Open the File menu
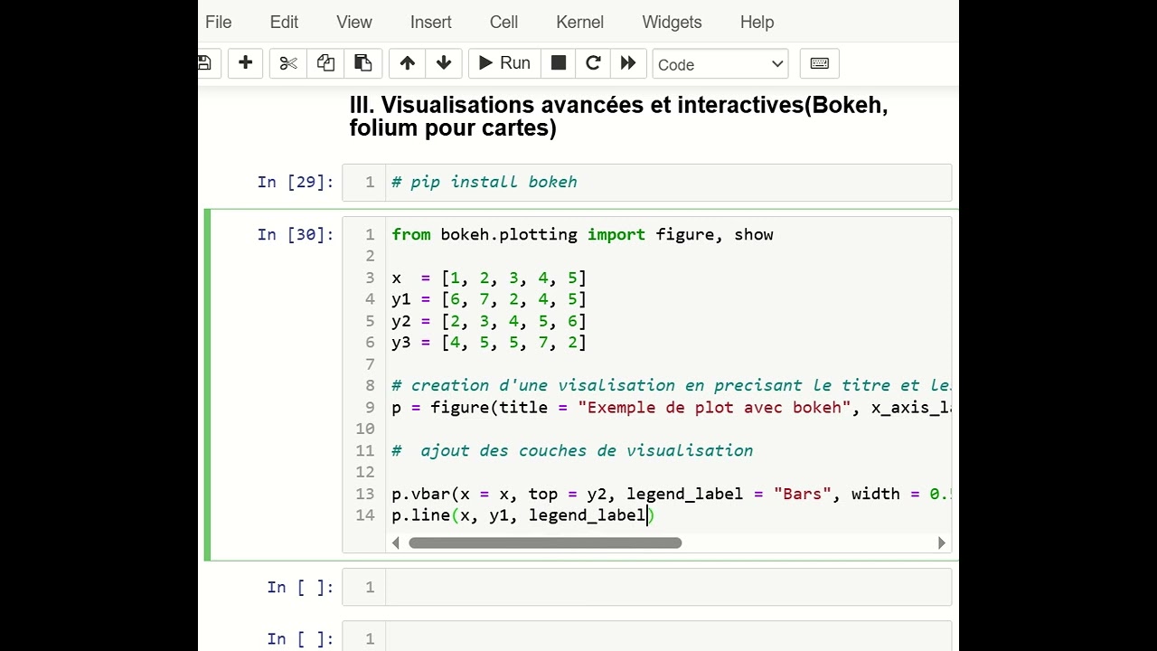Screen dimensions: 1157x651 pos(218,22)
